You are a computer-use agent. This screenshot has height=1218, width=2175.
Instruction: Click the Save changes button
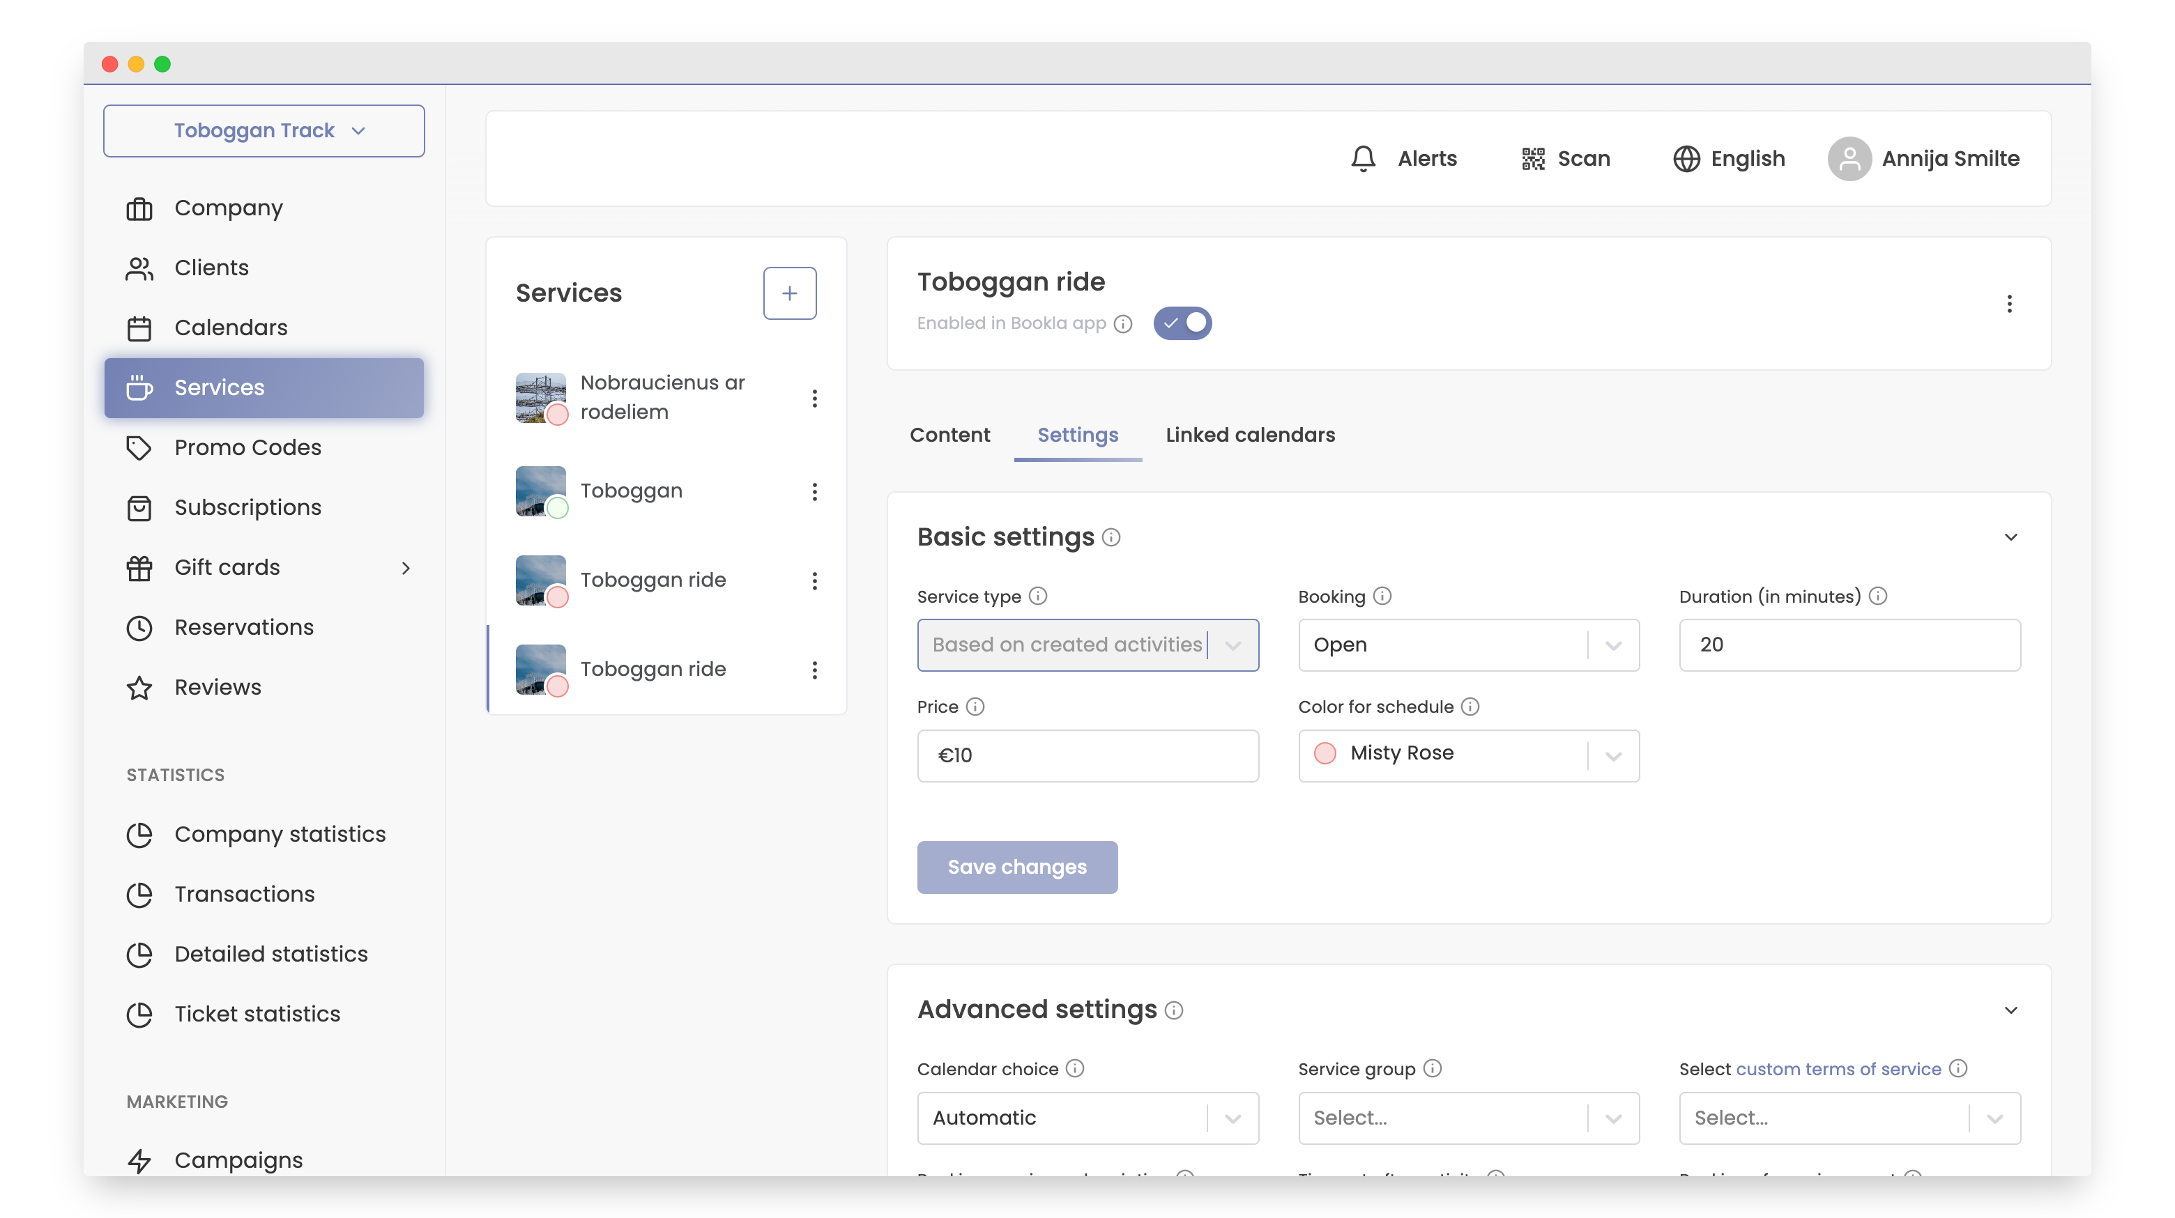(1016, 867)
